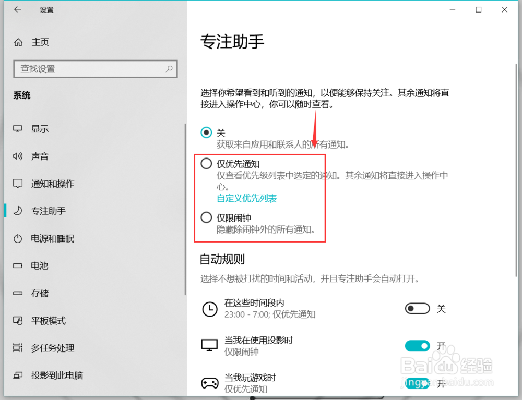The image size is (522, 400).
Task: Click the 电池 battery icon
Action: pyautogui.click(x=18, y=266)
